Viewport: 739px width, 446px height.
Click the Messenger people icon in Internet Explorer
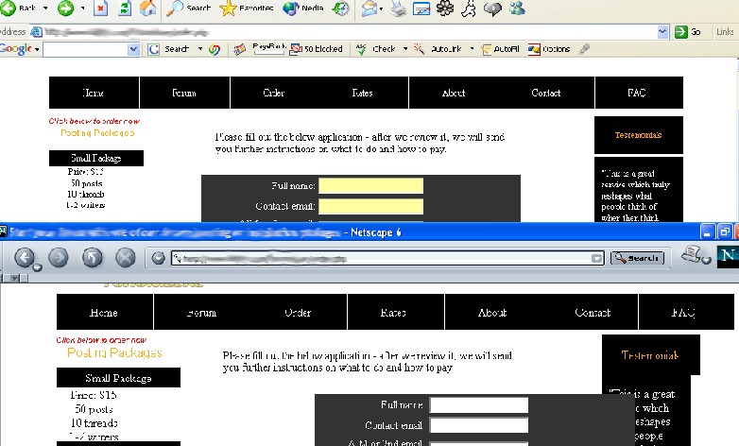tap(517, 8)
